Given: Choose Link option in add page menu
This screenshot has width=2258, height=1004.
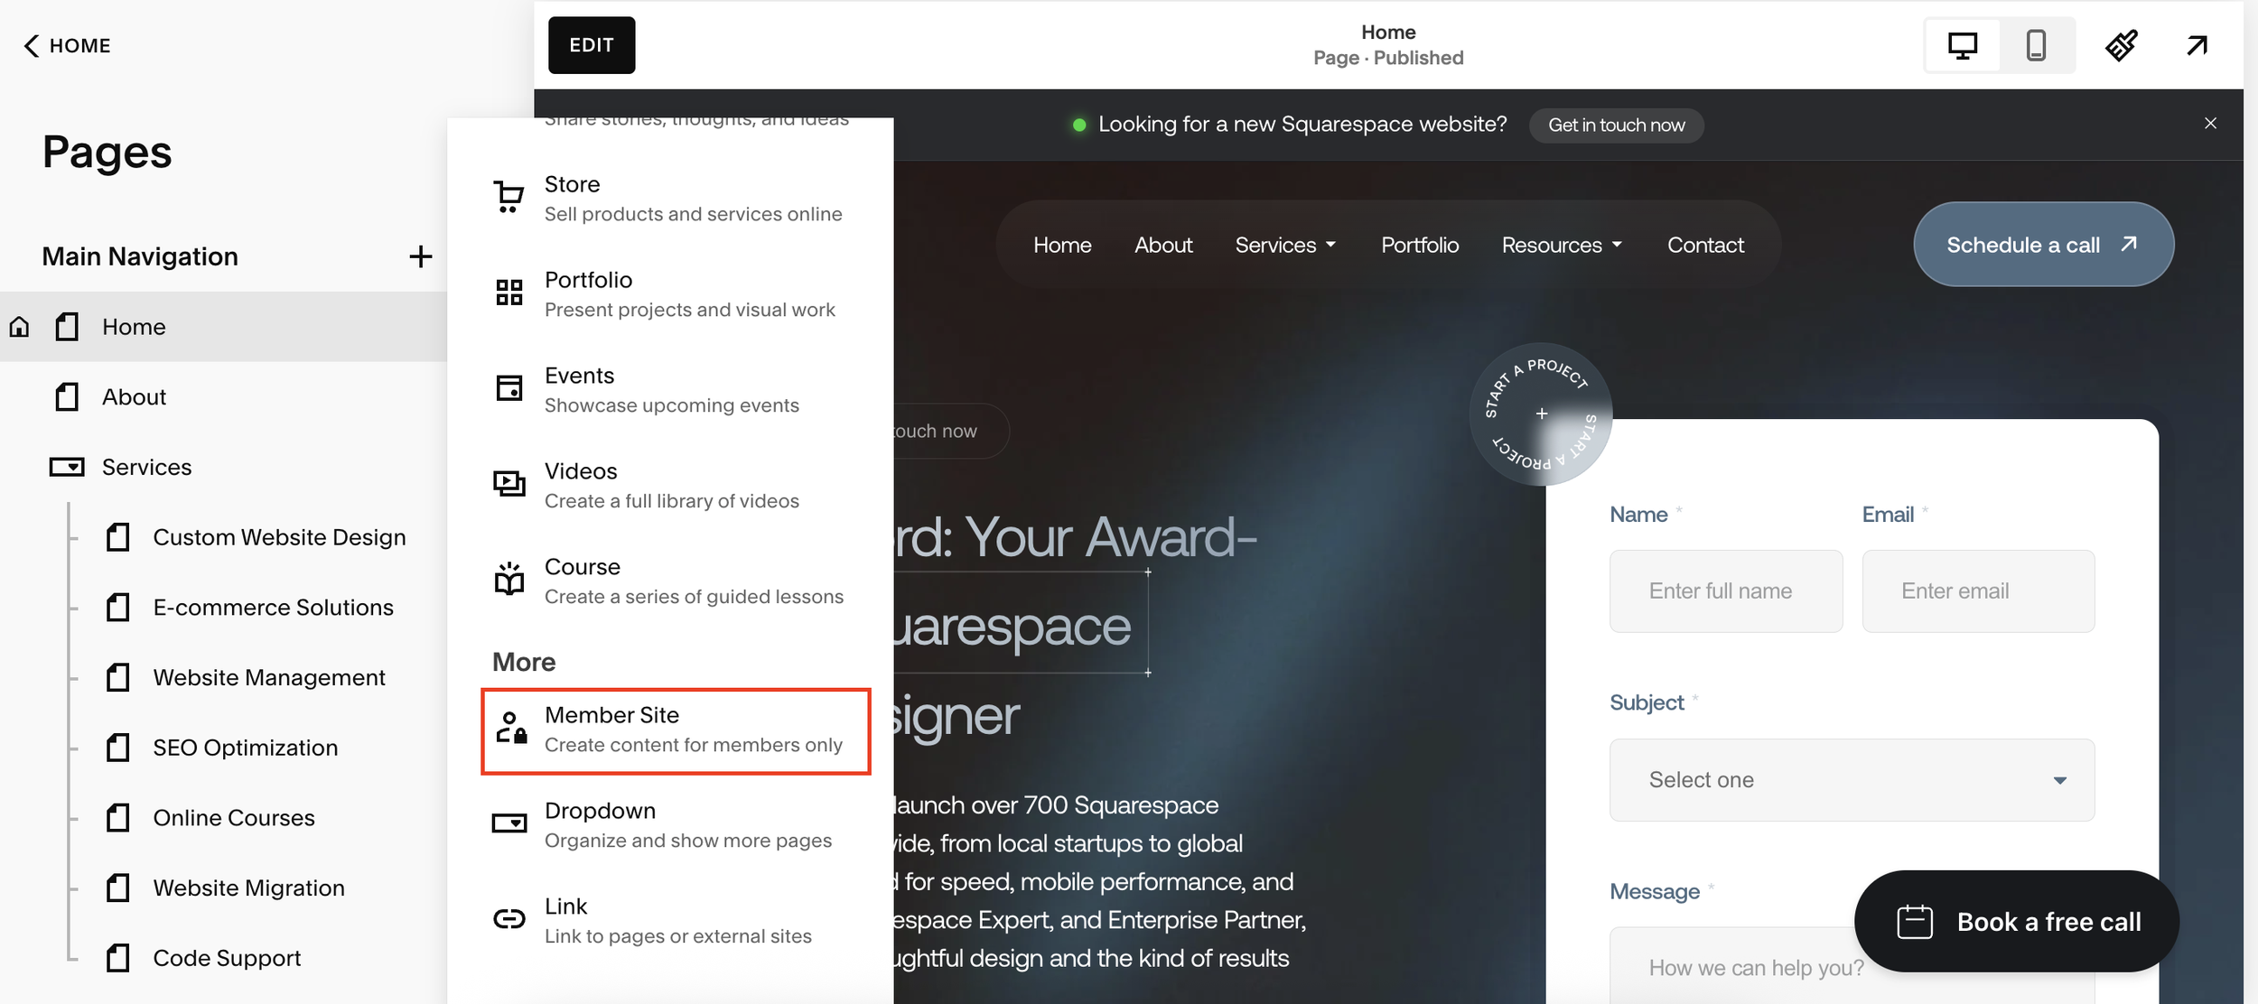Looking at the screenshot, I should [676, 920].
